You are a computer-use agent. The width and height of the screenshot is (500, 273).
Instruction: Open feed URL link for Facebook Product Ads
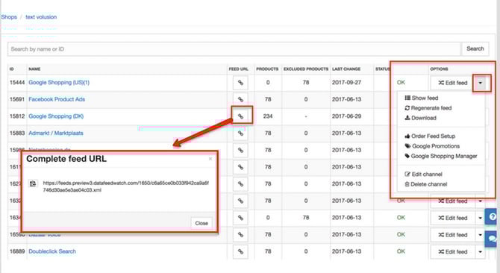[x=240, y=99]
